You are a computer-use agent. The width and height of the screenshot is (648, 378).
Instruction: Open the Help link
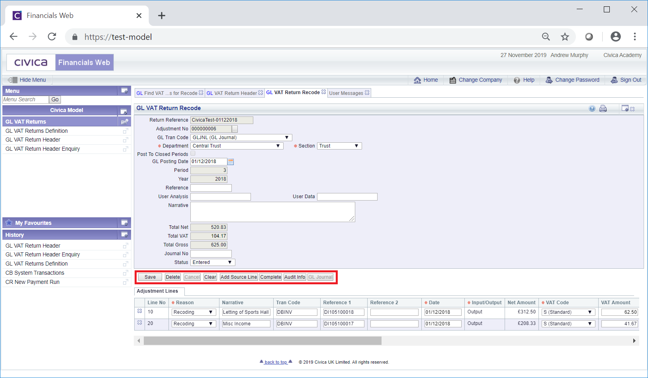pos(524,80)
